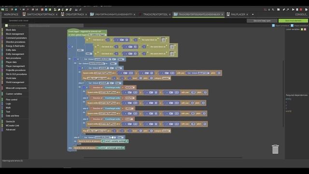Click the red grid icon in the toolbar
This screenshot has width=309, height=174.
[x=42, y=10]
